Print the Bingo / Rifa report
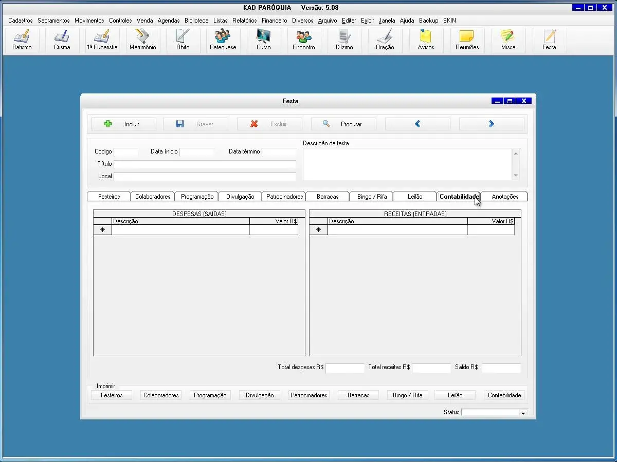Screen dimensions: 617x462 click(408, 395)
